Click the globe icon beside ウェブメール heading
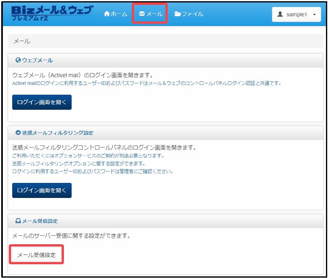This screenshot has width=328, height=278. 18,60
